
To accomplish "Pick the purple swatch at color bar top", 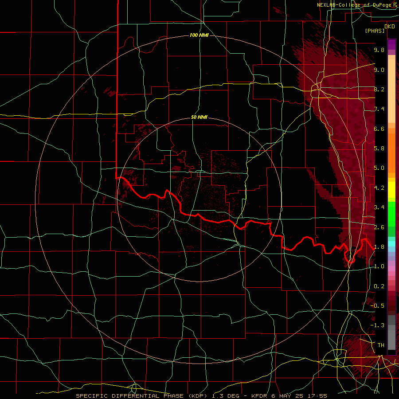I will pyautogui.click(x=391, y=44).
